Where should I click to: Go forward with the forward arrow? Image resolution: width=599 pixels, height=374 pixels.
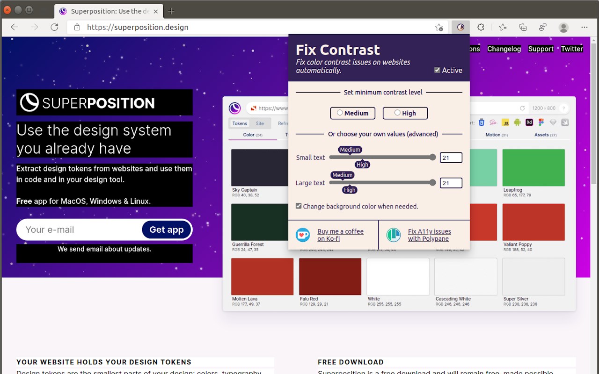click(35, 27)
